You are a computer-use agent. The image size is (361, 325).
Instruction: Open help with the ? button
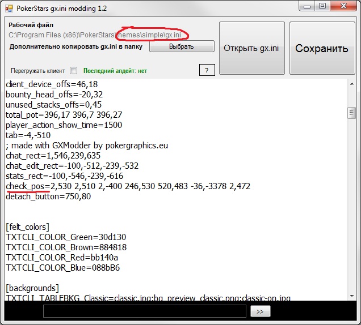(207, 70)
